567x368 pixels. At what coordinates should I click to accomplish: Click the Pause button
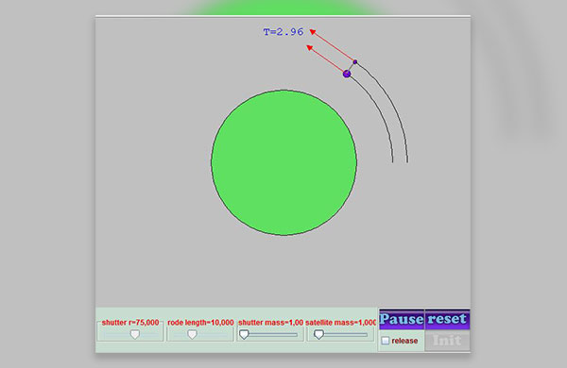[x=402, y=319]
